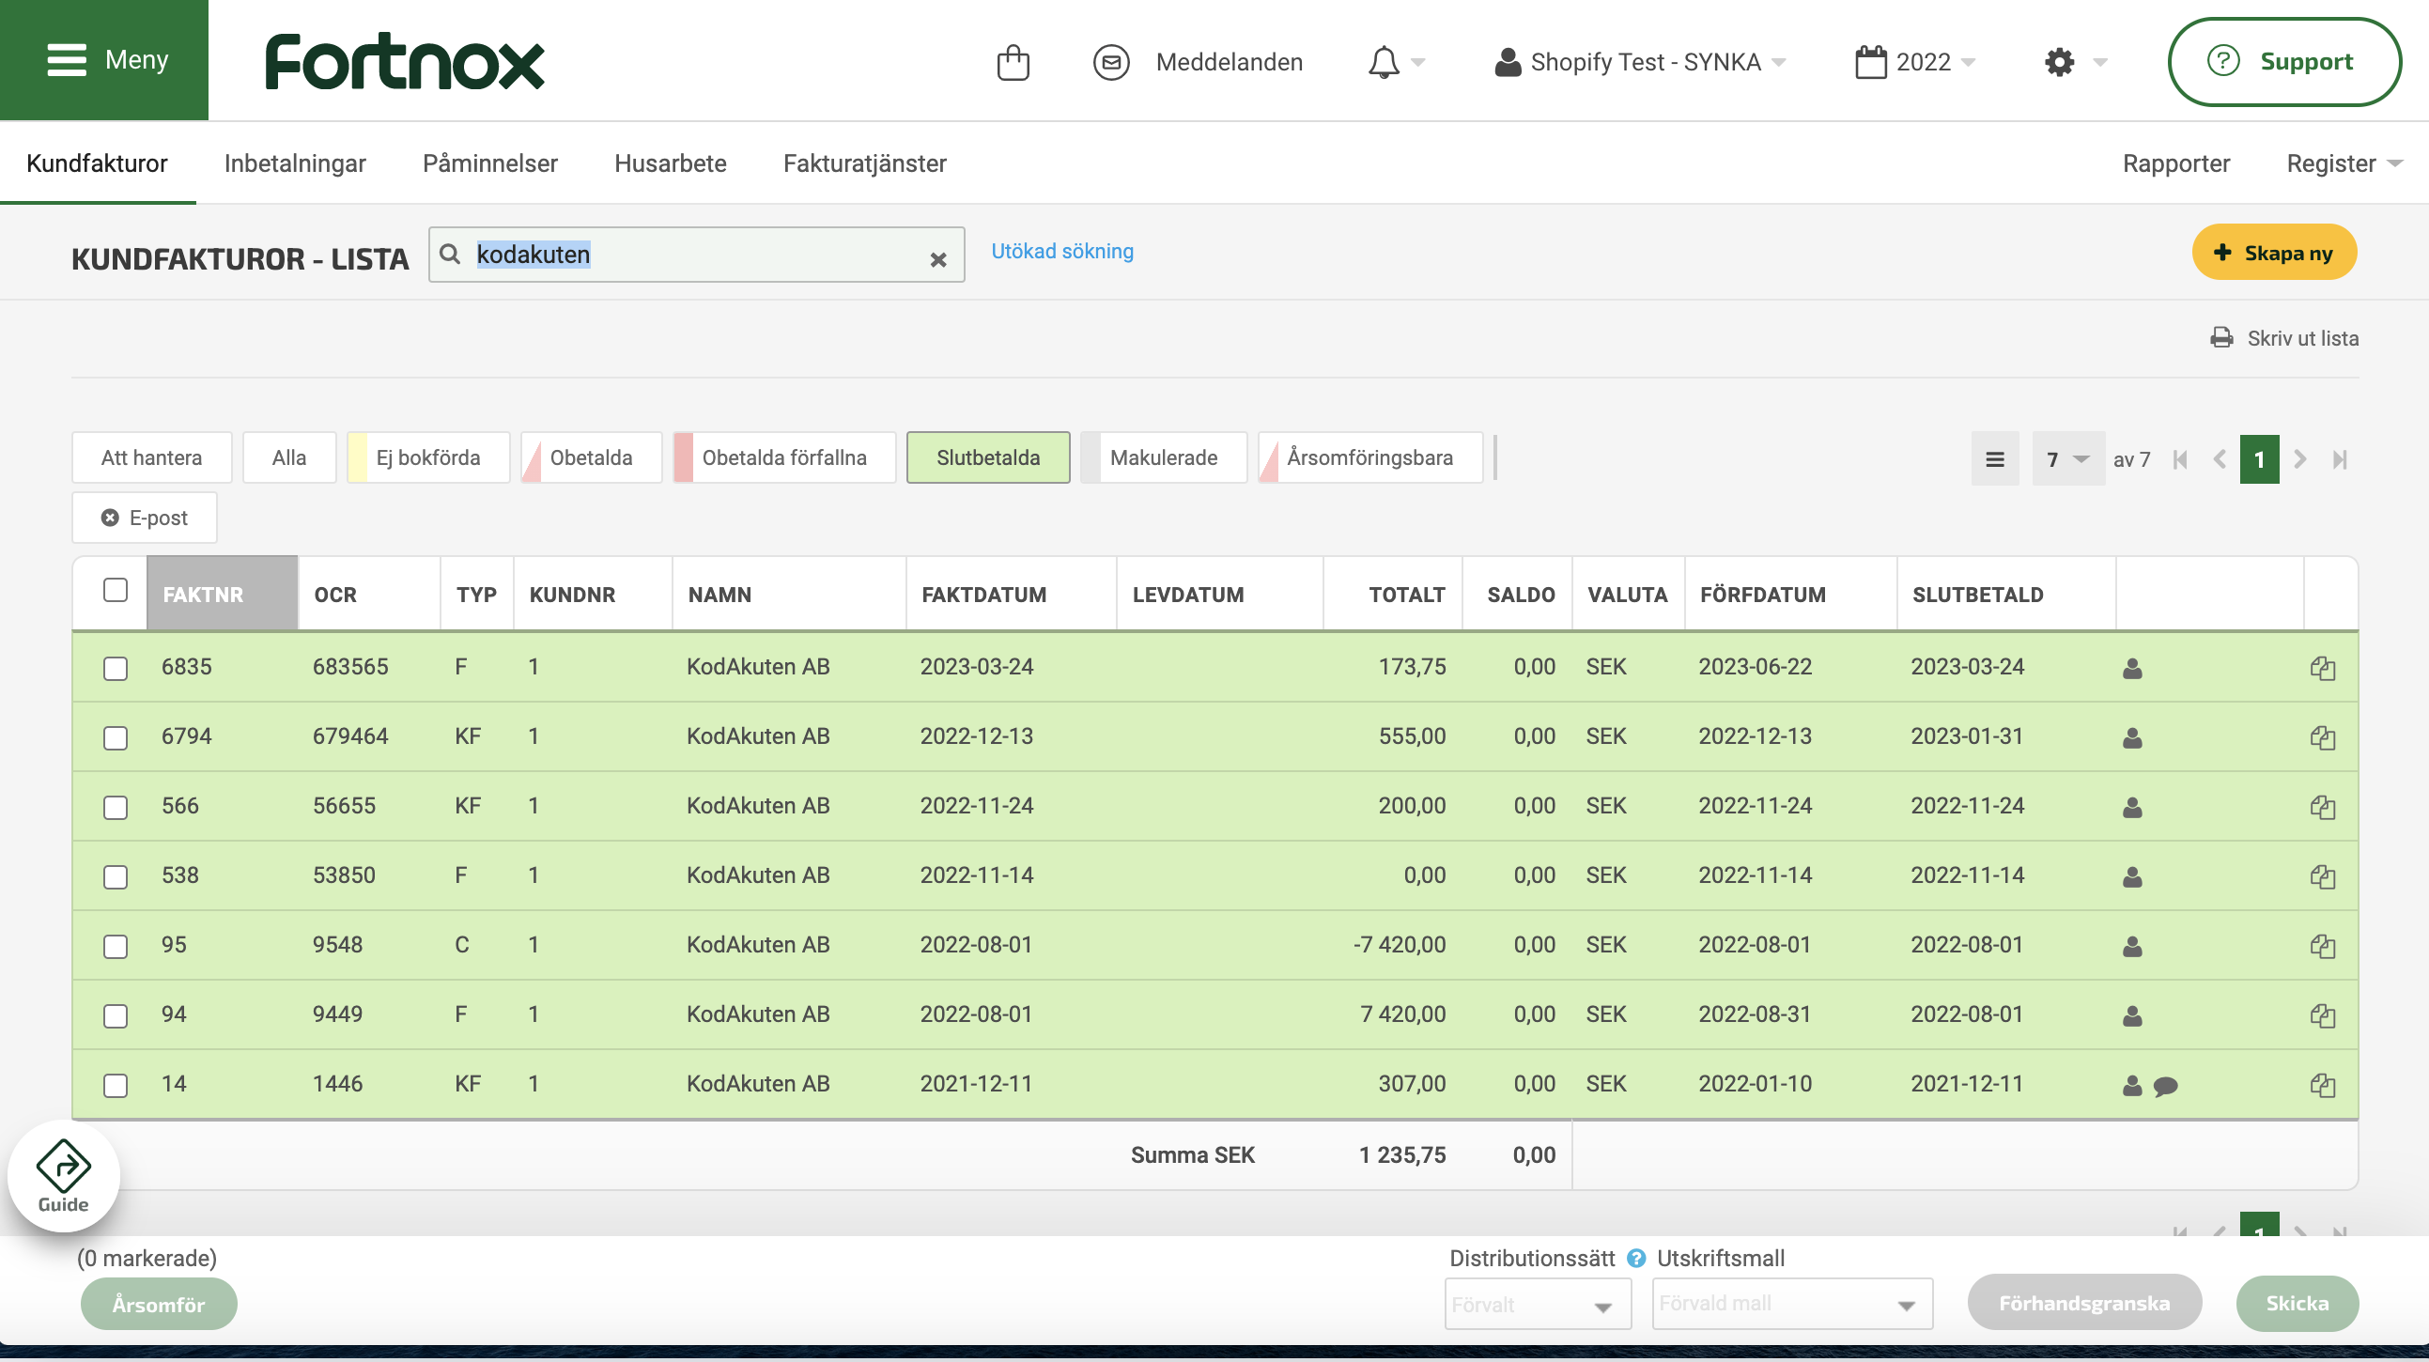2429x1362 pixels.
Task: Switch to the Inbetalningar tab
Action: click(294, 163)
